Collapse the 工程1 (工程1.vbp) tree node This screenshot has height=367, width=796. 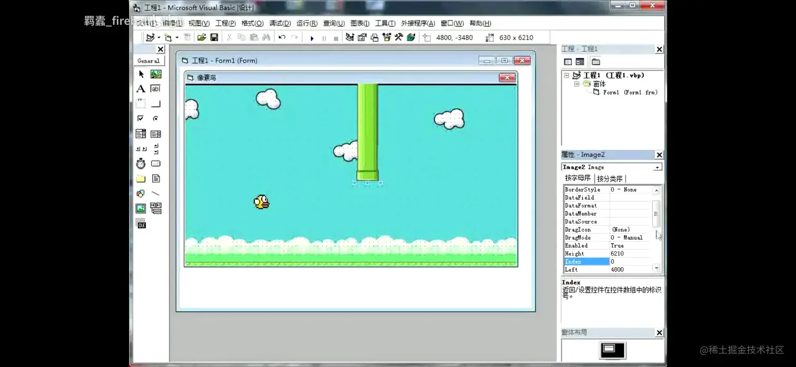click(x=566, y=75)
